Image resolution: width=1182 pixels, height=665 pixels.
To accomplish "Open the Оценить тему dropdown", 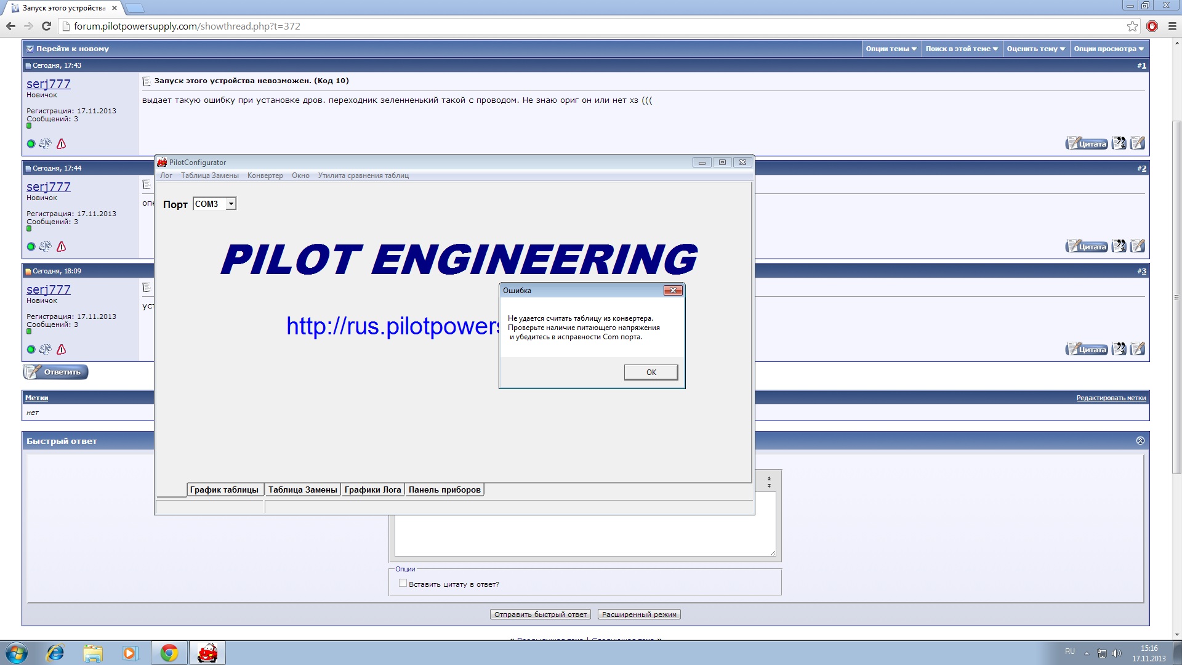I will point(1035,49).
